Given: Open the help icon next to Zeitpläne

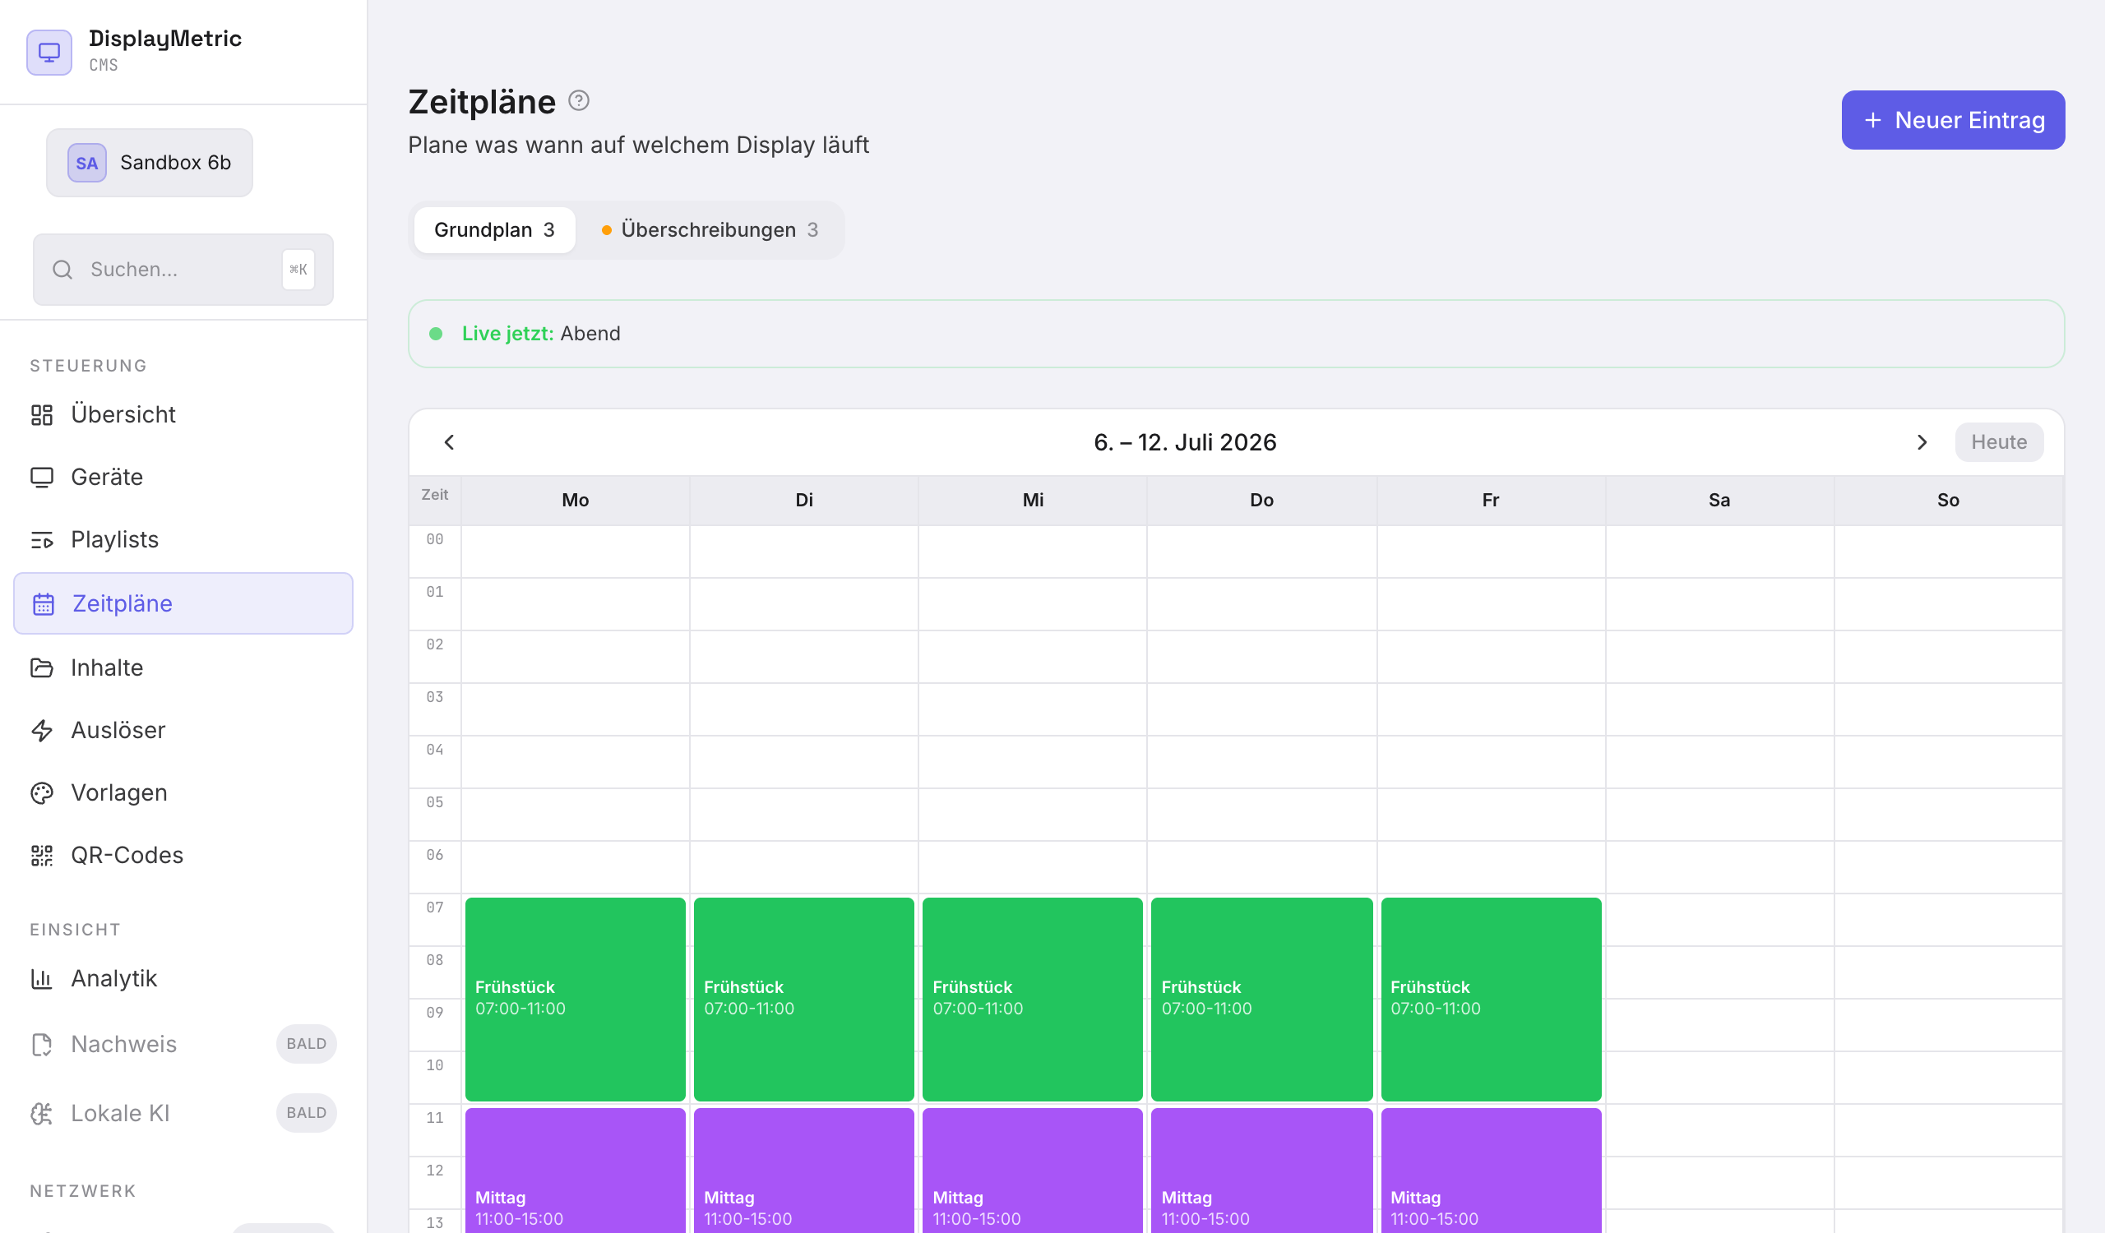Looking at the screenshot, I should click(x=579, y=101).
